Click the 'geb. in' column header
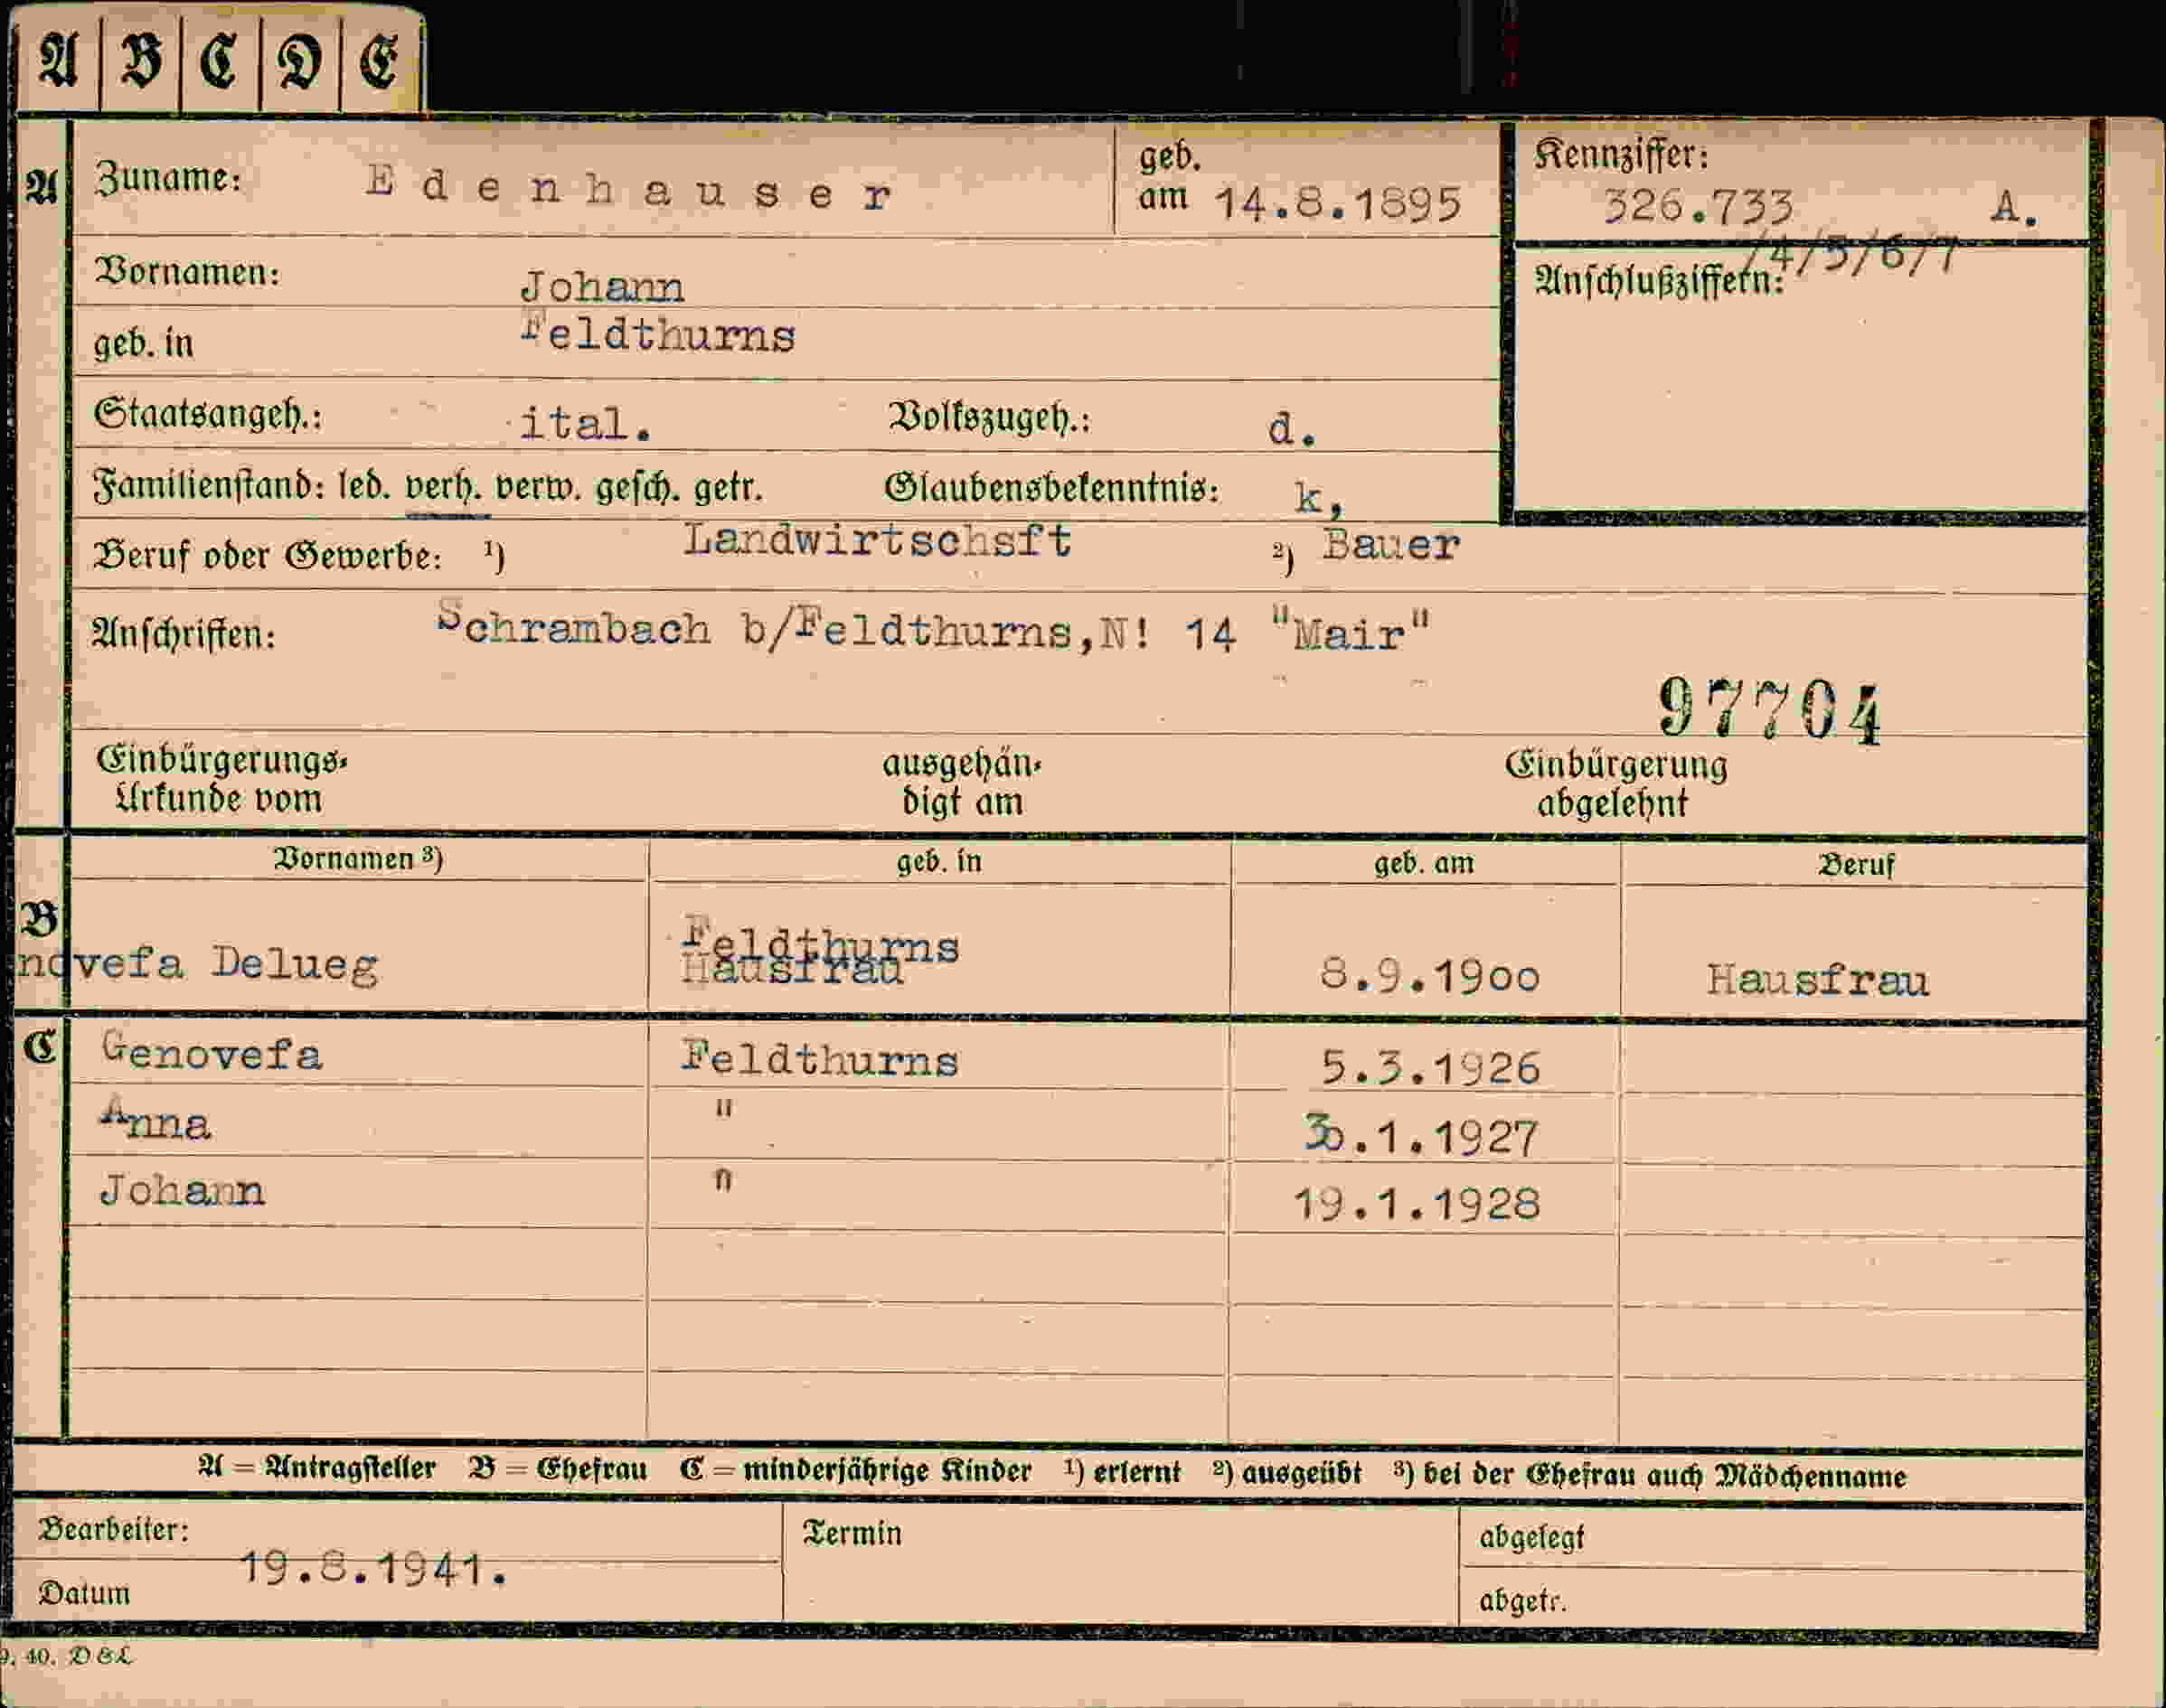This screenshot has height=1708, width=2166. click(939, 862)
